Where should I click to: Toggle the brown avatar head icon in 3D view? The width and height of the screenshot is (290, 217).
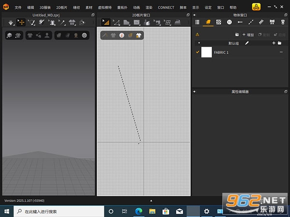click(x=76, y=35)
